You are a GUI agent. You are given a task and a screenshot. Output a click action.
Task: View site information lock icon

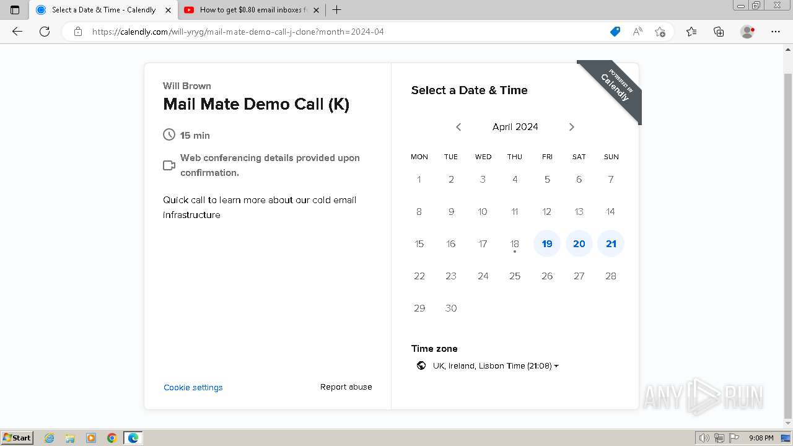[78, 32]
